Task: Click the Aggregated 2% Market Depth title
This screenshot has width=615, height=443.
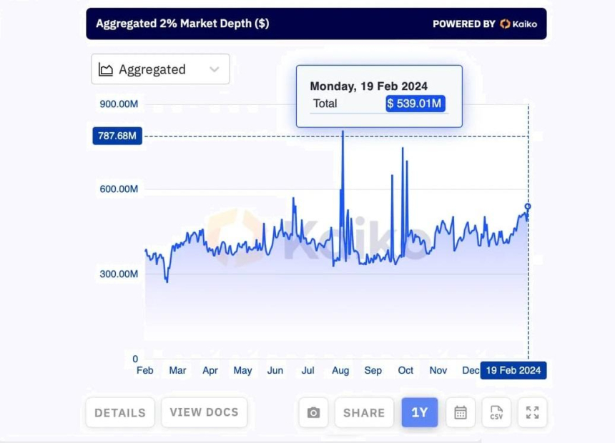Action: 183,24
